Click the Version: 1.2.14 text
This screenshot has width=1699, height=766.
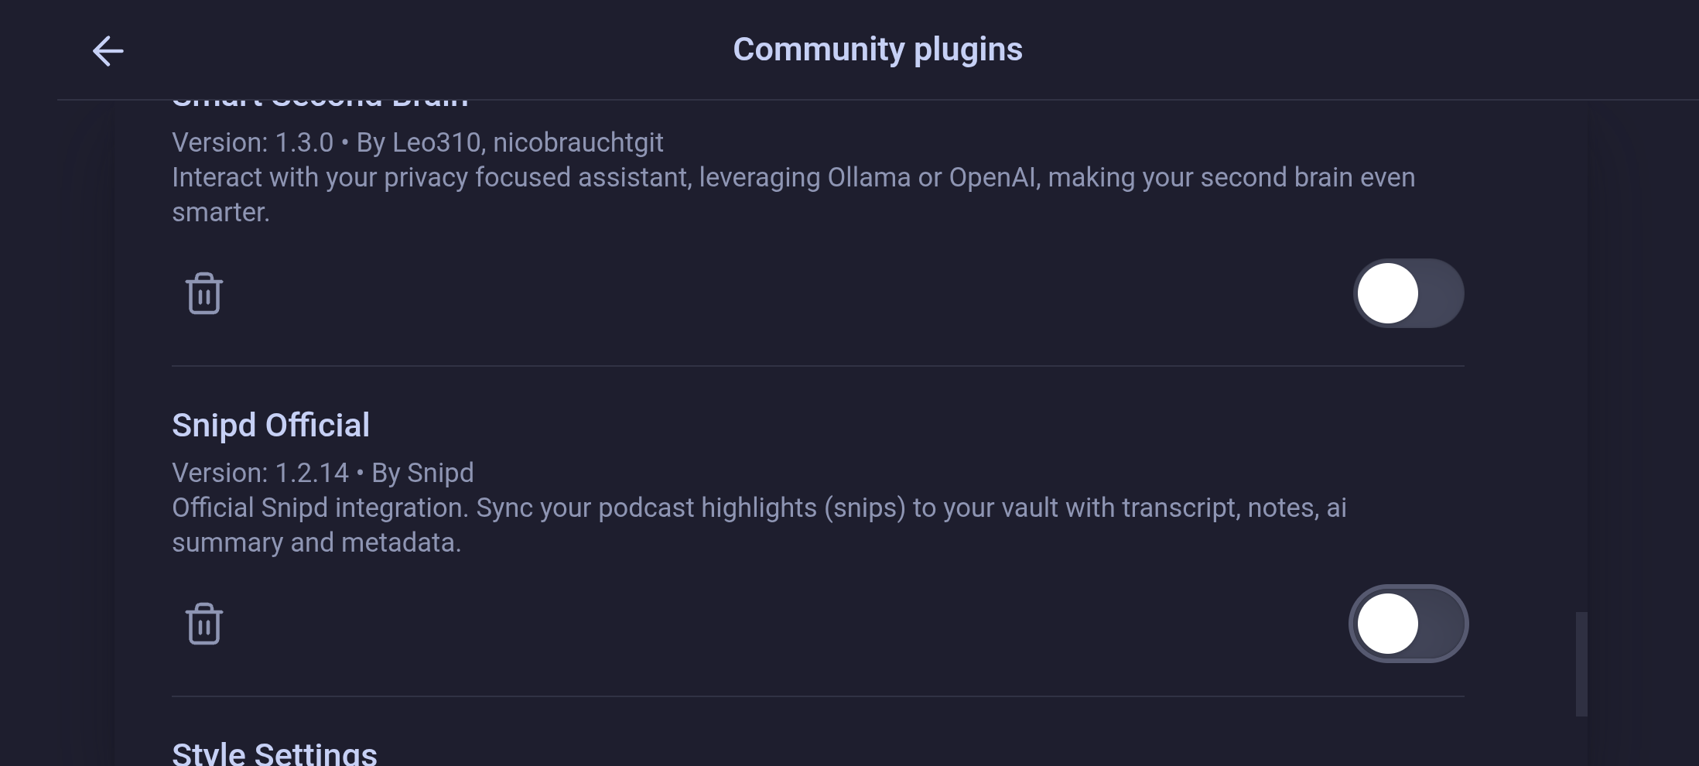(260, 473)
